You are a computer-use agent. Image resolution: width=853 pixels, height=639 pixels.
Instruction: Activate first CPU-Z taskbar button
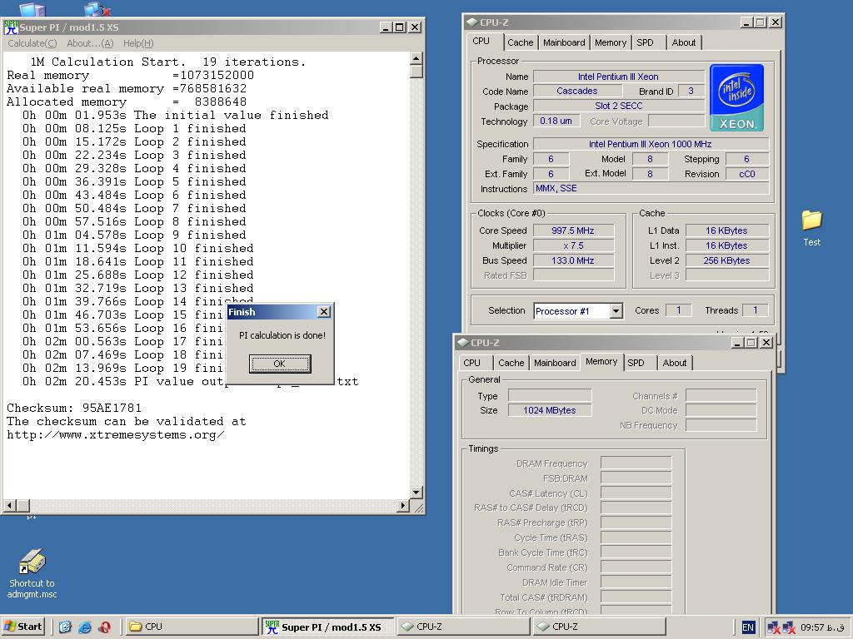[463, 627]
